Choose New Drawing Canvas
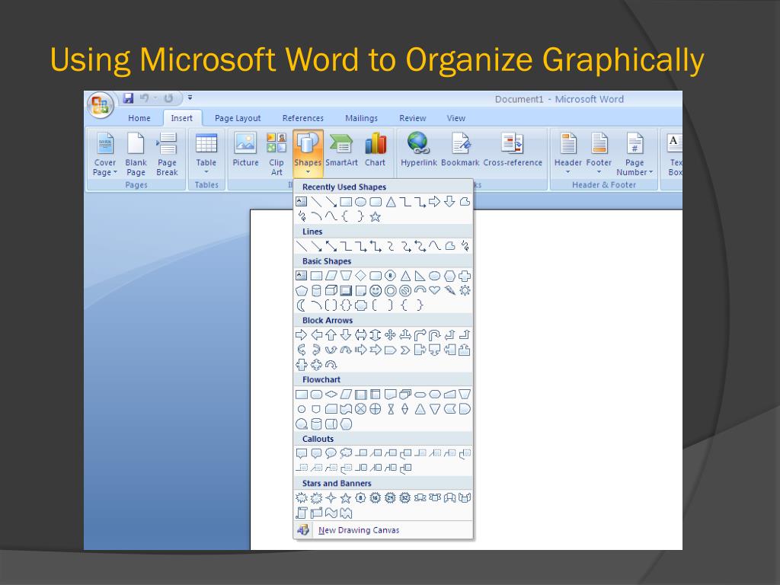This screenshot has width=780, height=585. (383, 530)
